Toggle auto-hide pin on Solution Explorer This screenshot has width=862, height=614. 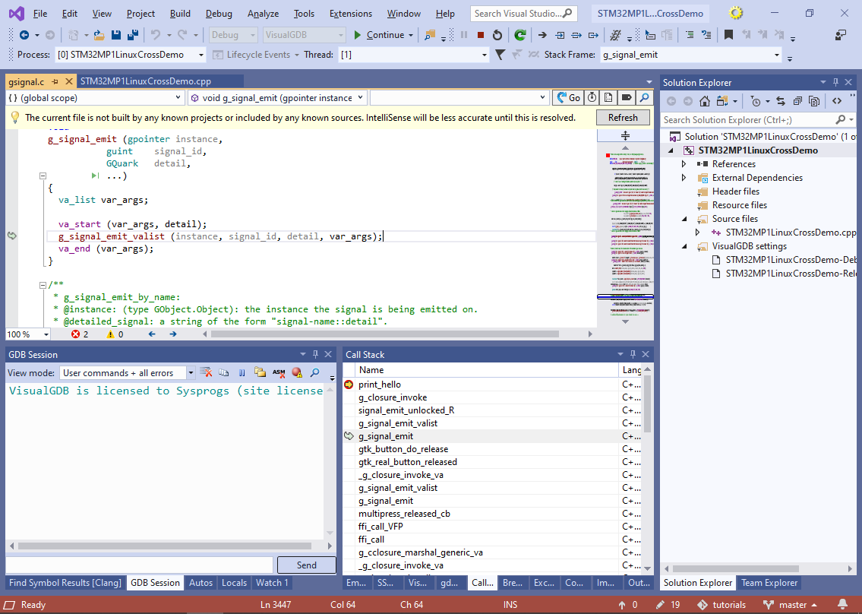coord(835,82)
